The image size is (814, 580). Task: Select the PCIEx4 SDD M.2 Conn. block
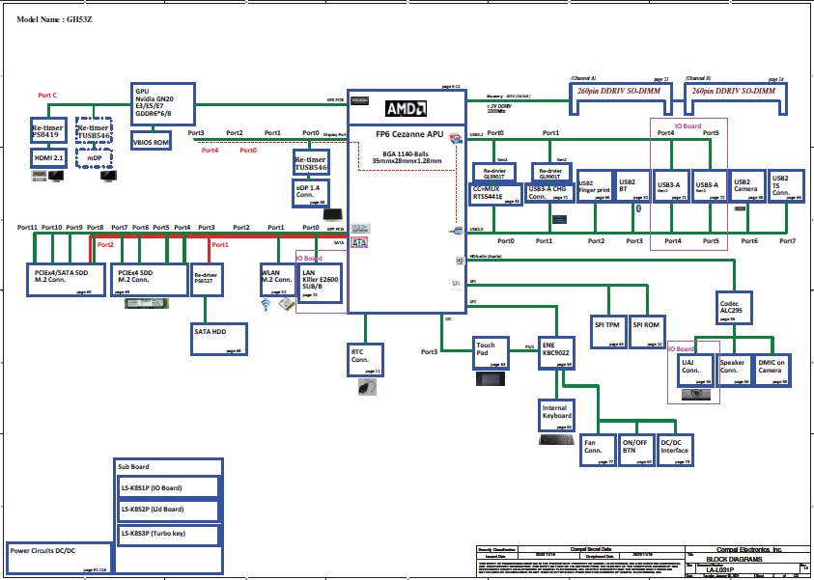pyautogui.click(x=150, y=280)
